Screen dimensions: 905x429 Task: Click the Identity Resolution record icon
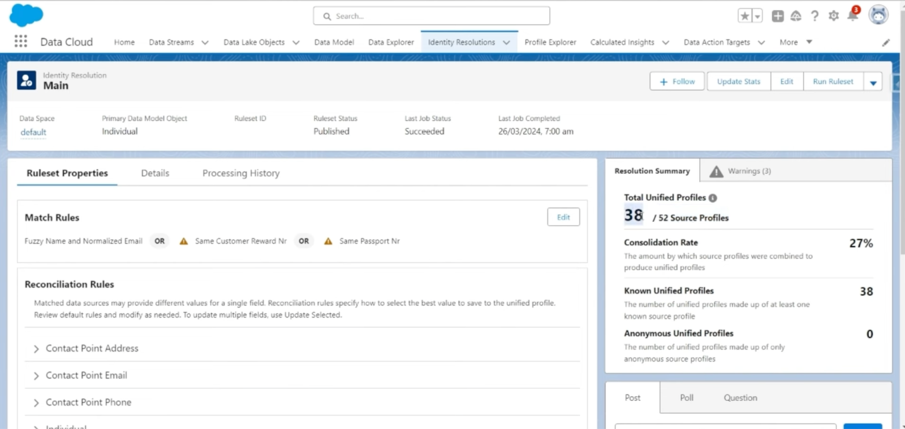[x=27, y=80]
